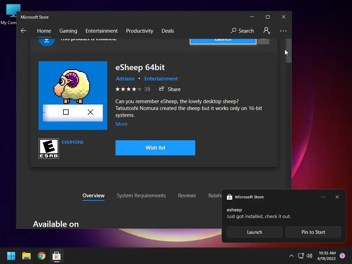Open the Entertainment category link
The height and width of the screenshot is (264, 352).
[161, 79]
